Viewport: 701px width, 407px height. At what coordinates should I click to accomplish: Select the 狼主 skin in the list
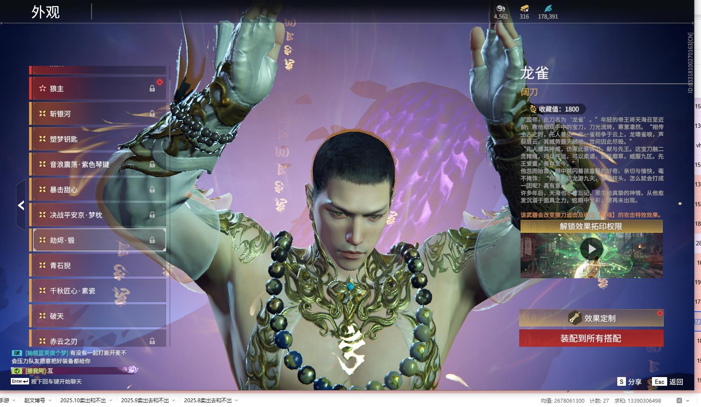click(x=98, y=88)
